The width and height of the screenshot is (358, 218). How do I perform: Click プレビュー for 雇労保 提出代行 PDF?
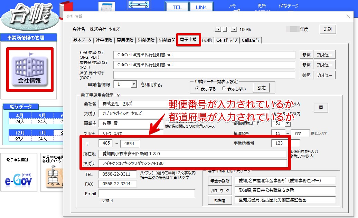point(324,65)
